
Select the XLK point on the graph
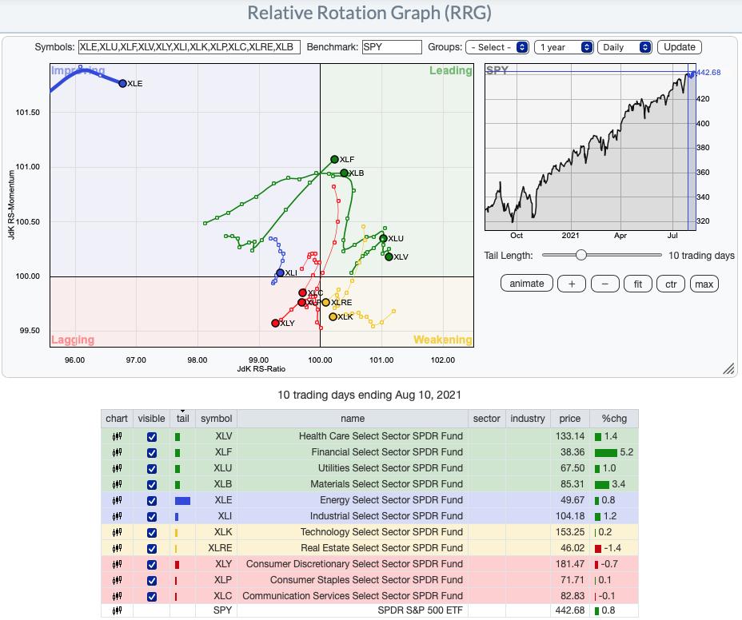[x=333, y=317]
